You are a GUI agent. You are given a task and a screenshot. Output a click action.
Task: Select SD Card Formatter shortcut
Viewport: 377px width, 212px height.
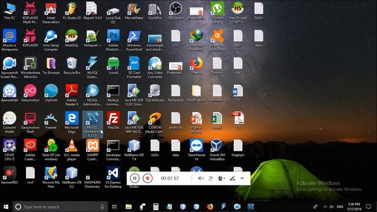point(134,68)
